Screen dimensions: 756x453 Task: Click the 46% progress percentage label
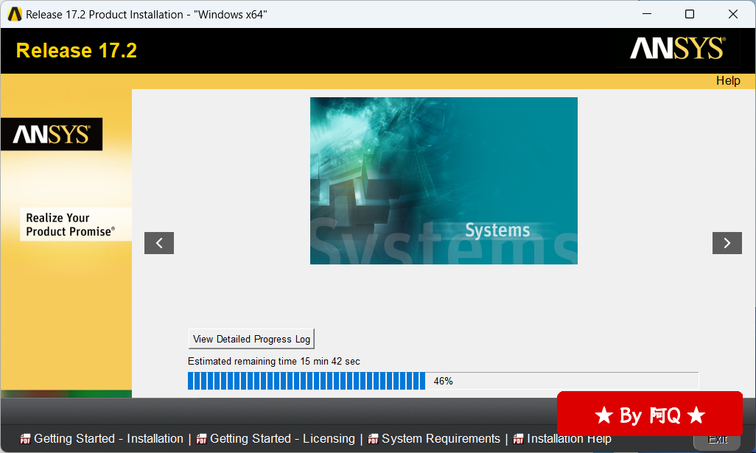(x=443, y=382)
